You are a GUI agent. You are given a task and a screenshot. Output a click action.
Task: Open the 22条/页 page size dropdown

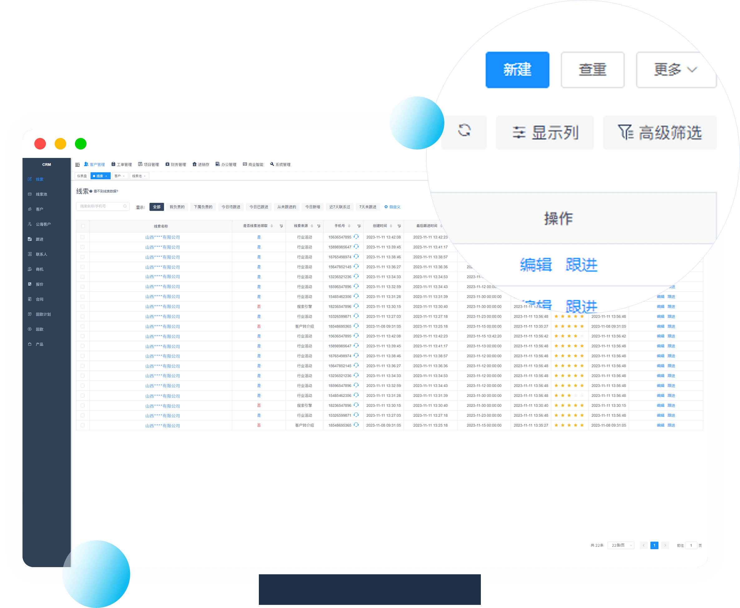coord(620,545)
